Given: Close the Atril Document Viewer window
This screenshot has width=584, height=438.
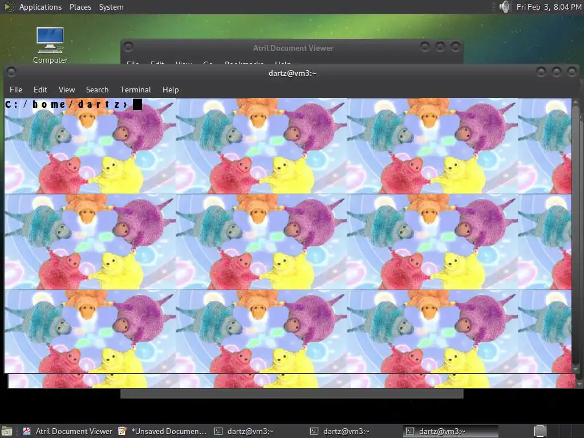Looking at the screenshot, I should 455,46.
